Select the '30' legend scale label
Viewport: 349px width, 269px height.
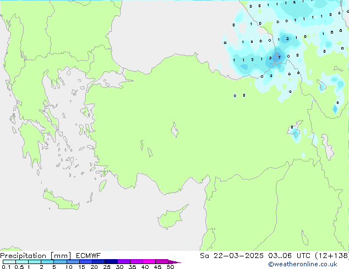(x=119, y=267)
